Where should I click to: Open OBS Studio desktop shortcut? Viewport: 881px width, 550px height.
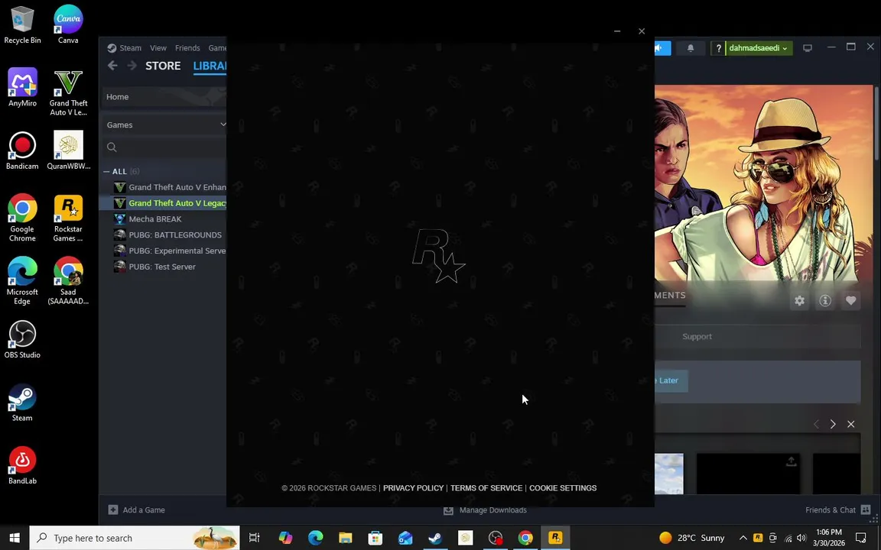[22, 339]
